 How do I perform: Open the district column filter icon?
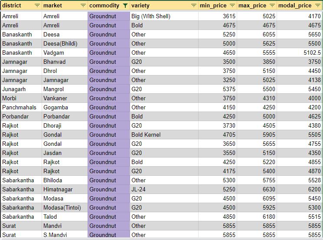tap(37, 6)
